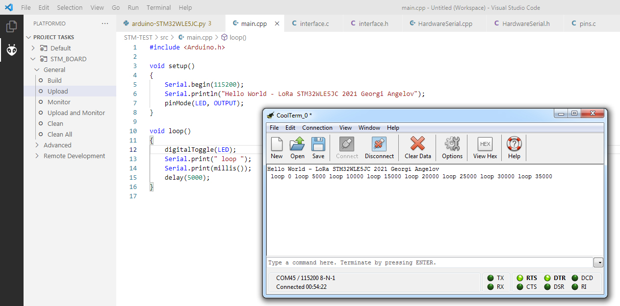Toggle the DTR signal LED
620x306 pixels.
coord(547,278)
